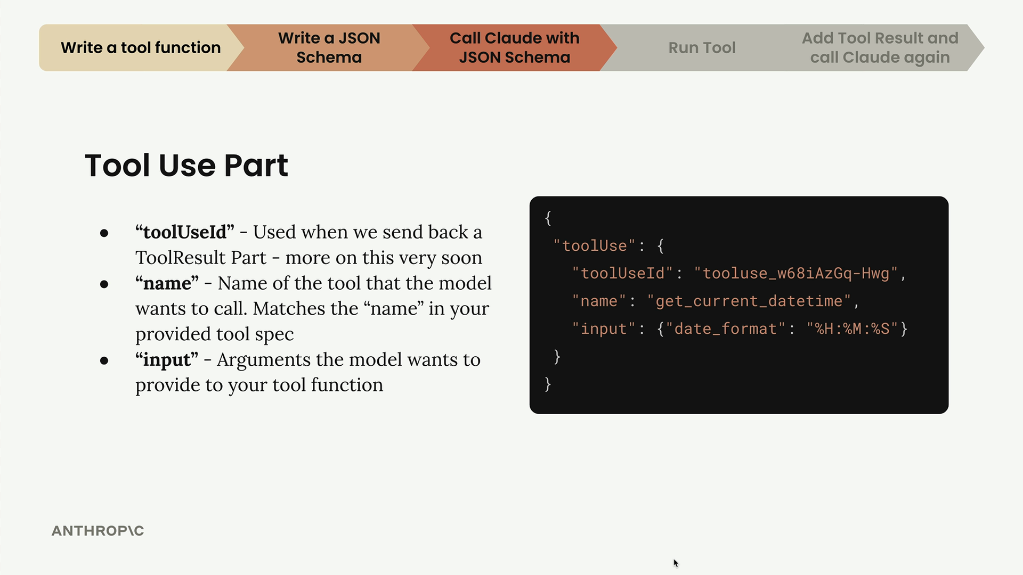Click the 'Tool Use Part' heading

click(x=186, y=165)
